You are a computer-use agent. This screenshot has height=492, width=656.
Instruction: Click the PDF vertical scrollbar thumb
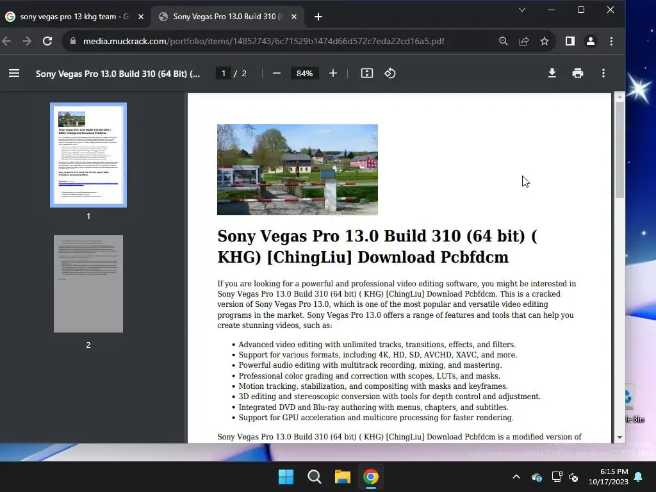point(619,151)
